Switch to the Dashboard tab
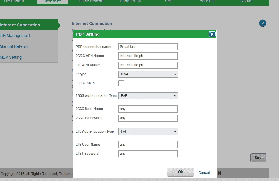279x181 pixels. [14, 1]
